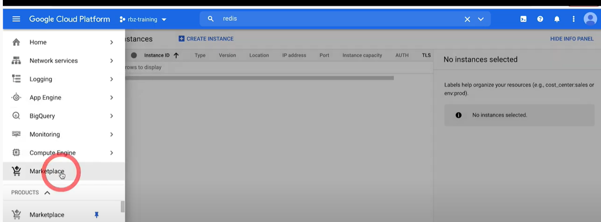Collapse the PRODUCTS section chevron
The width and height of the screenshot is (601, 222).
pyautogui.click(x=47, y=193)
